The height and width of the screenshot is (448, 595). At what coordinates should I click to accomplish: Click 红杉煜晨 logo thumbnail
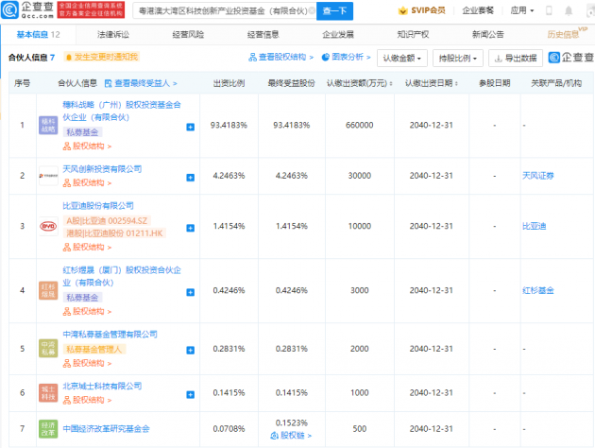click(48, 290)
